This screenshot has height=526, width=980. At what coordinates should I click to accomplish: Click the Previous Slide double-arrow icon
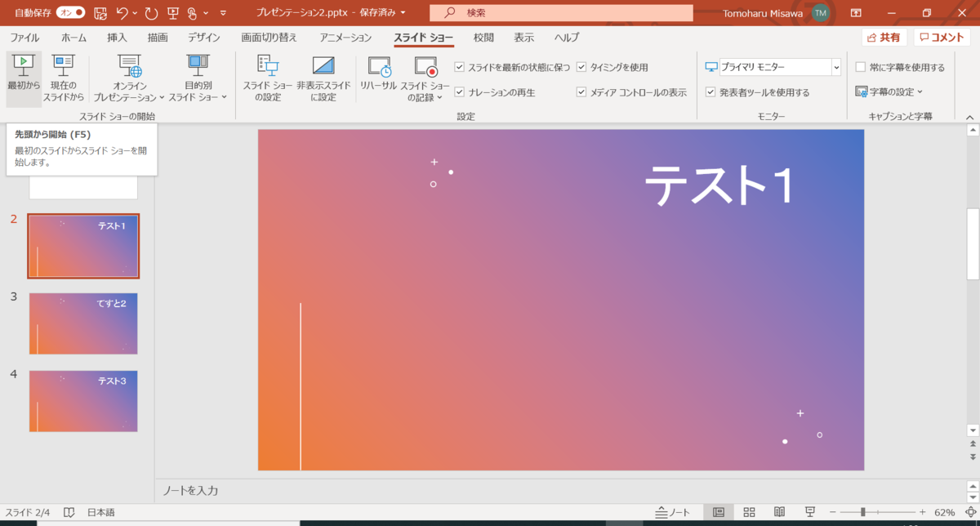[x=972, y=445]
